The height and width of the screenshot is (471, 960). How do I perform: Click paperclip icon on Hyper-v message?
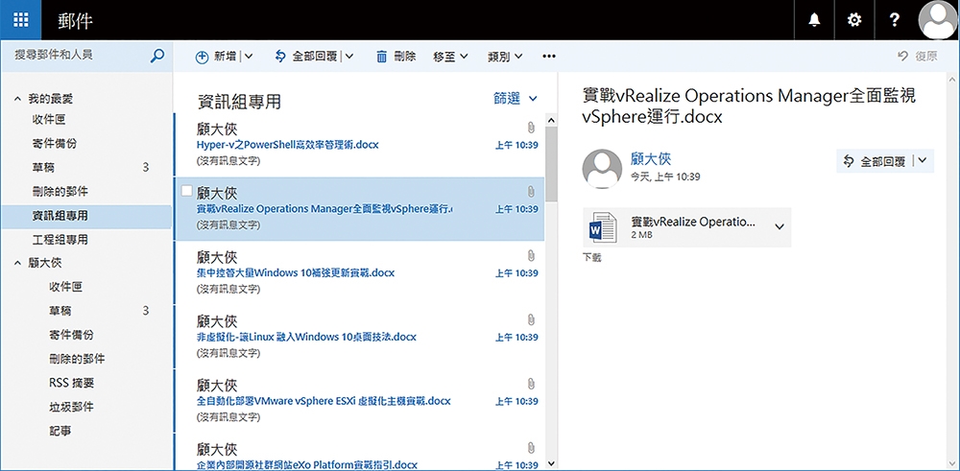(x=531, y=128)
